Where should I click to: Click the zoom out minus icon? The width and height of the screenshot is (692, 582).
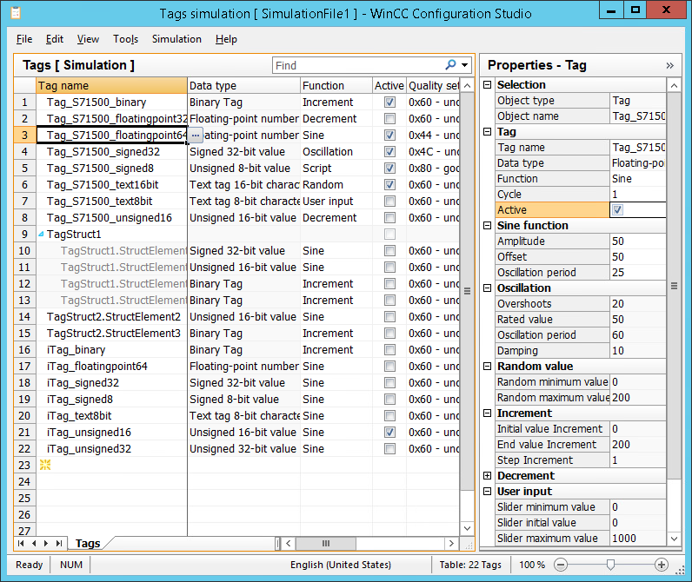[x=561, y=565]
